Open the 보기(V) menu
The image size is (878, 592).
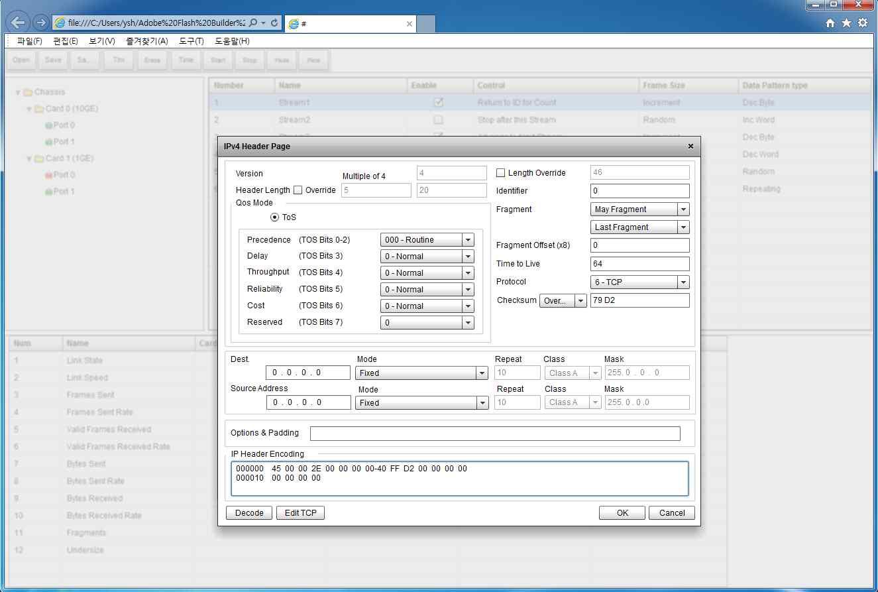click(101, 41)
